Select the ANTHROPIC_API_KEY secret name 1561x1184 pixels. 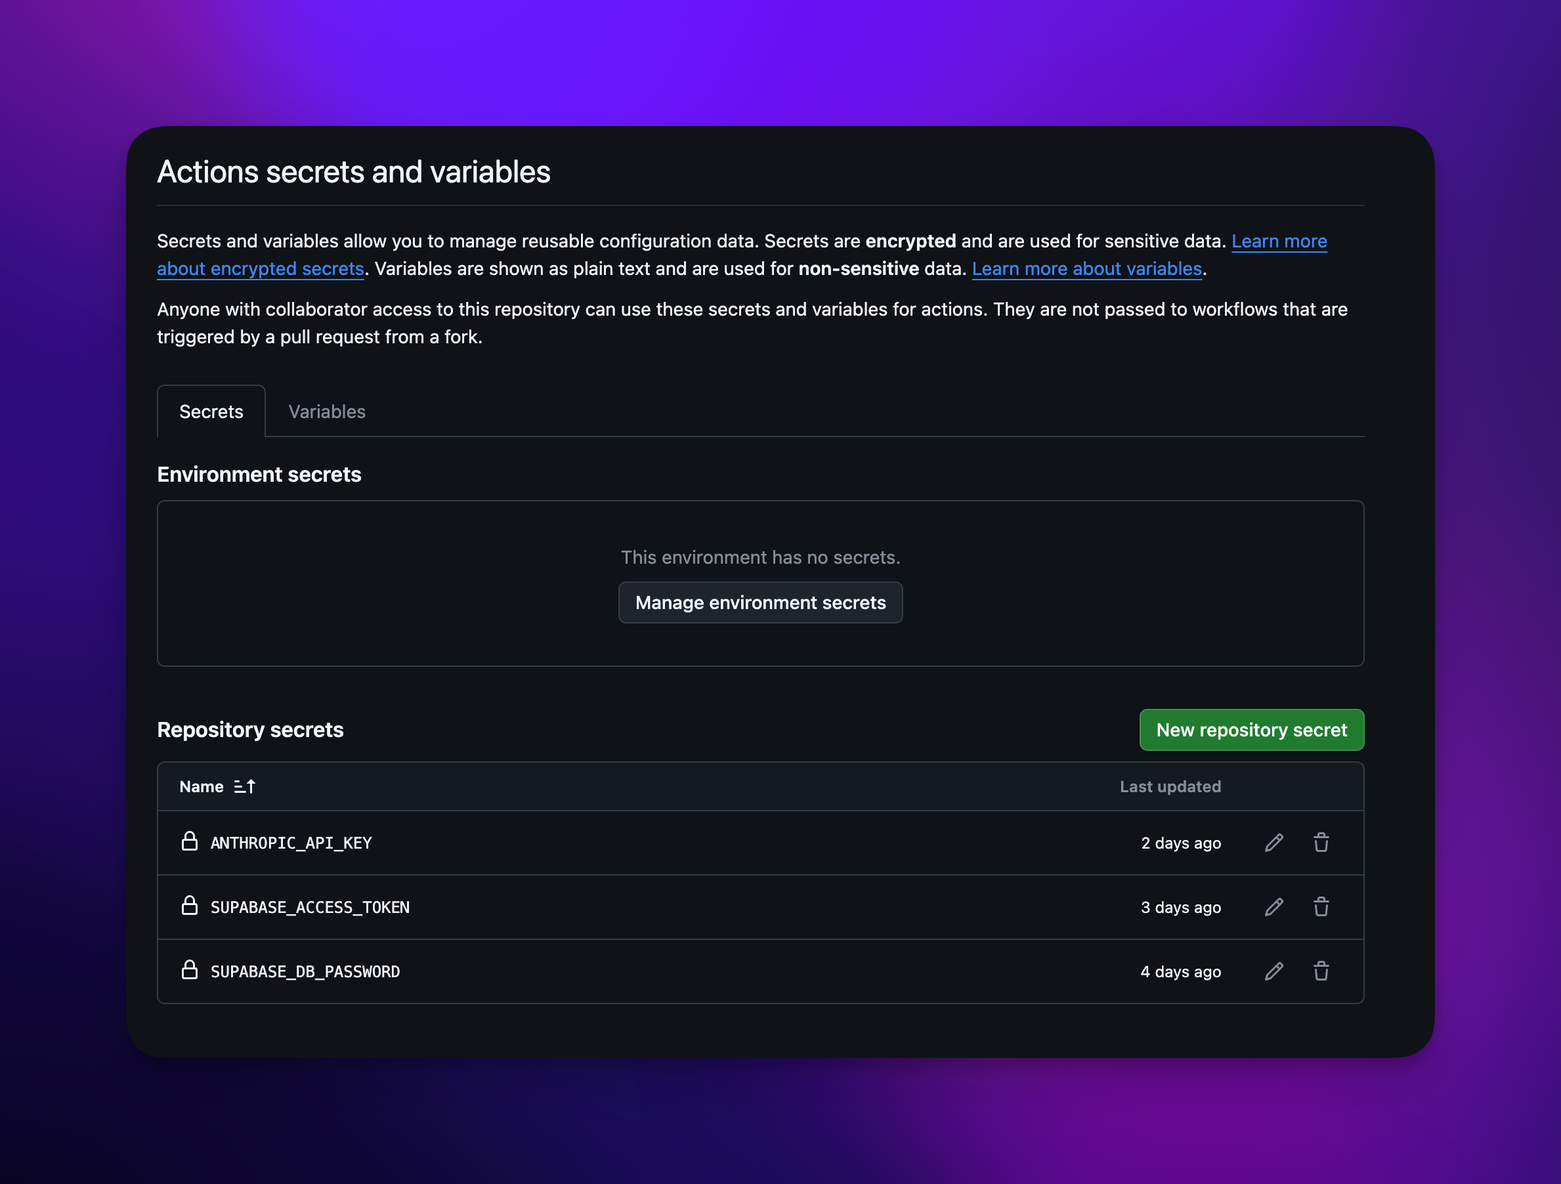coord(291,843)
